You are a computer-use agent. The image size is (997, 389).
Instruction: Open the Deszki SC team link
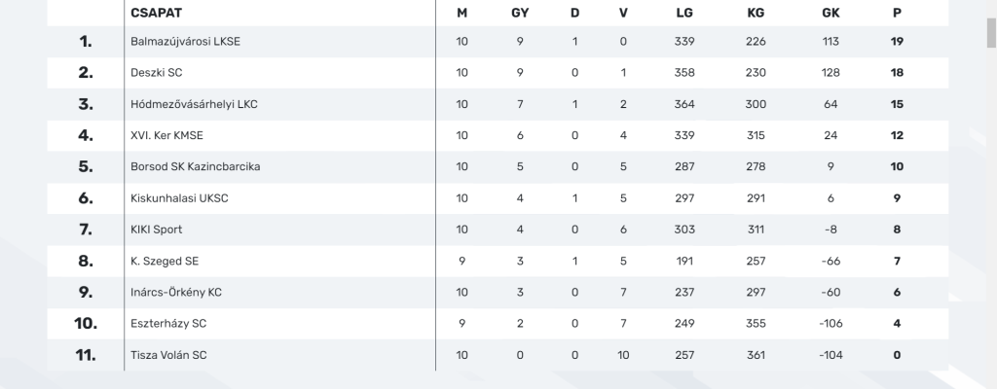tap(157, 73)
